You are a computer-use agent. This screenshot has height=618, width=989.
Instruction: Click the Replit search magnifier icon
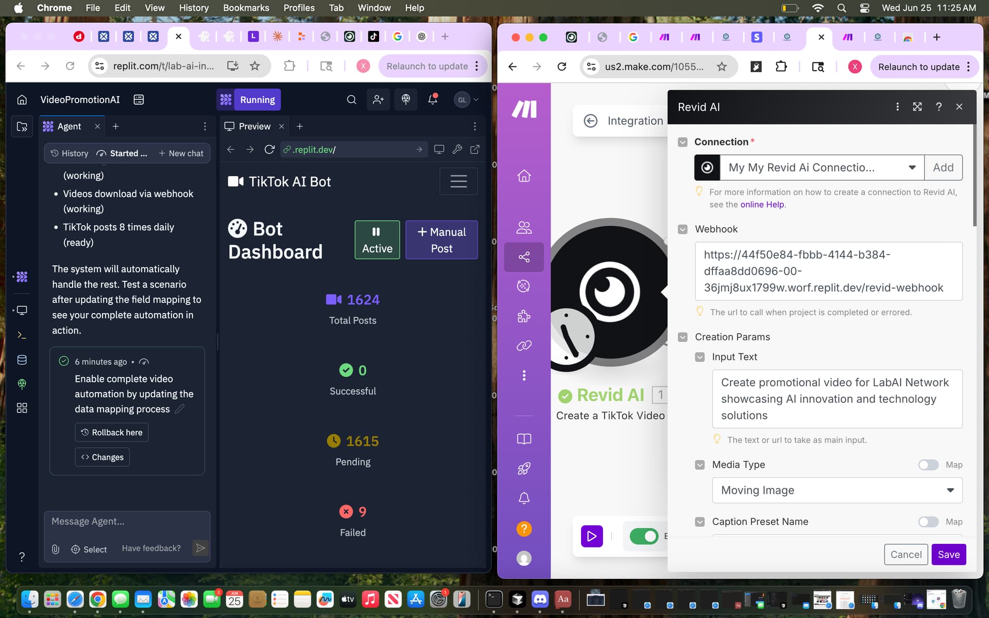351,99
